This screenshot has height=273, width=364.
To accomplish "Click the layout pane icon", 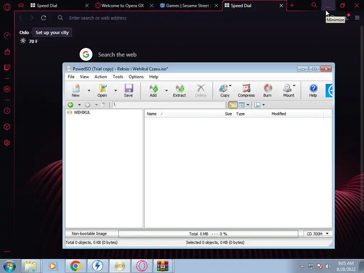I will 257,105.
